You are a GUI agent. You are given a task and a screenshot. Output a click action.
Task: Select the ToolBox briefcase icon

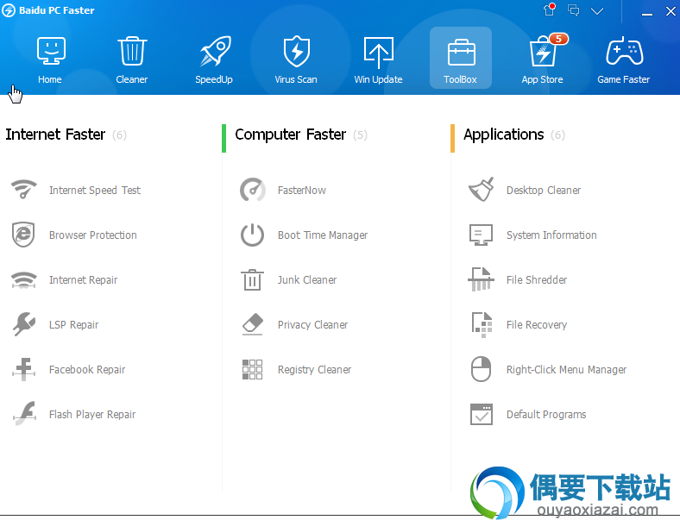(x=461, y=52)
